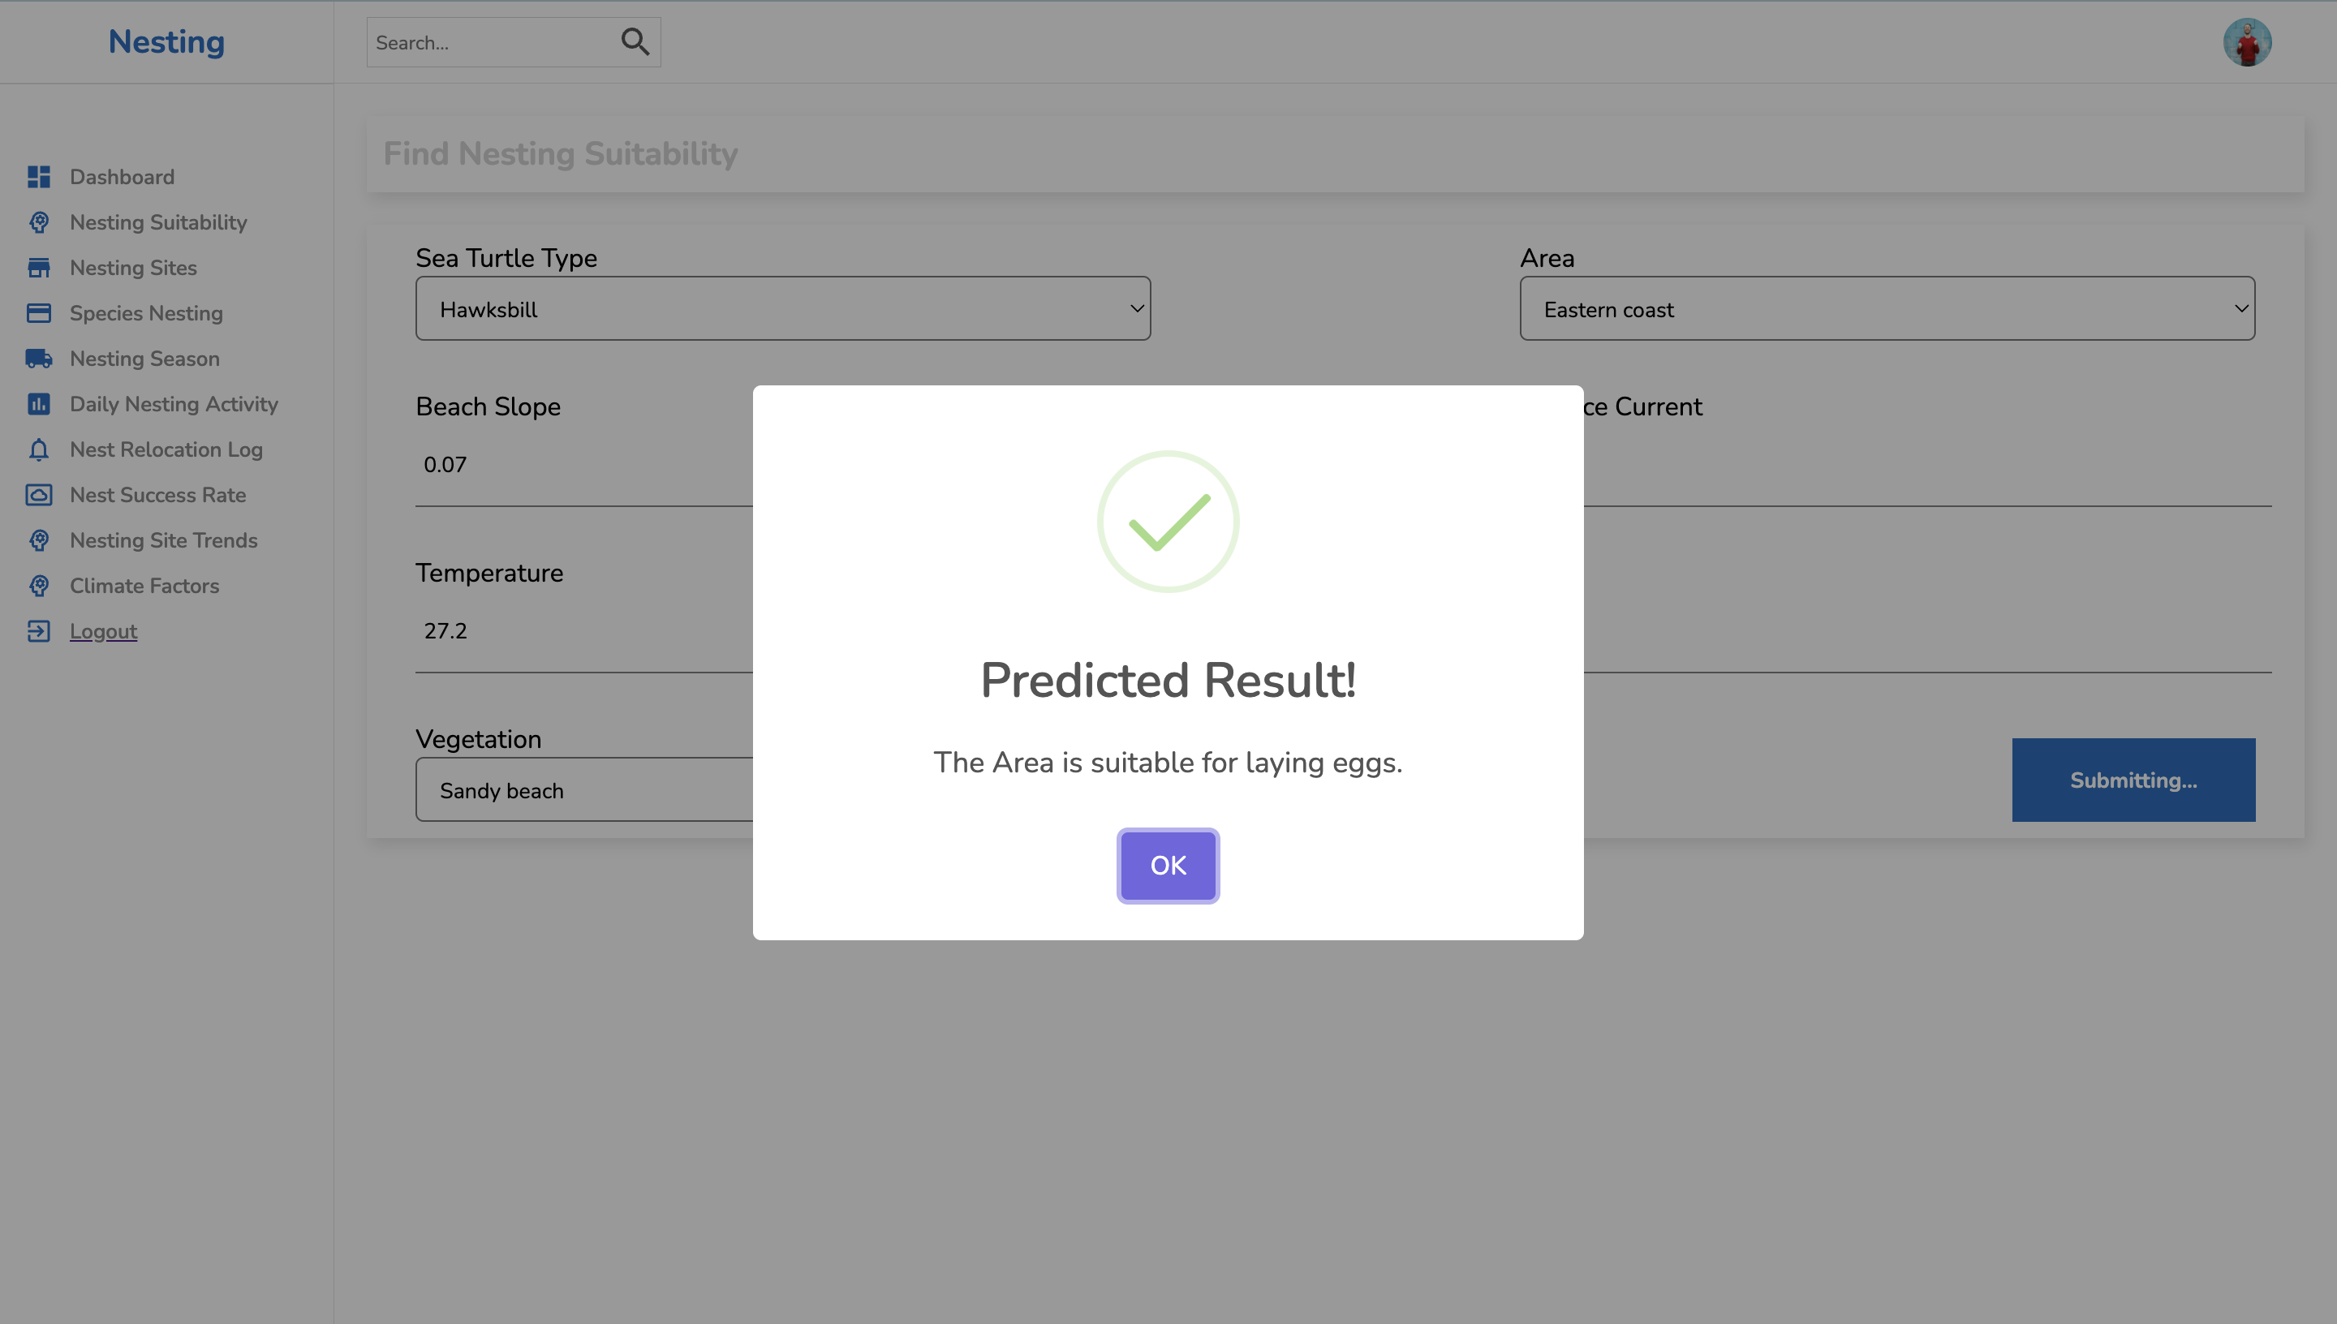Navigate to Nesting Sites section

(133, 268)
